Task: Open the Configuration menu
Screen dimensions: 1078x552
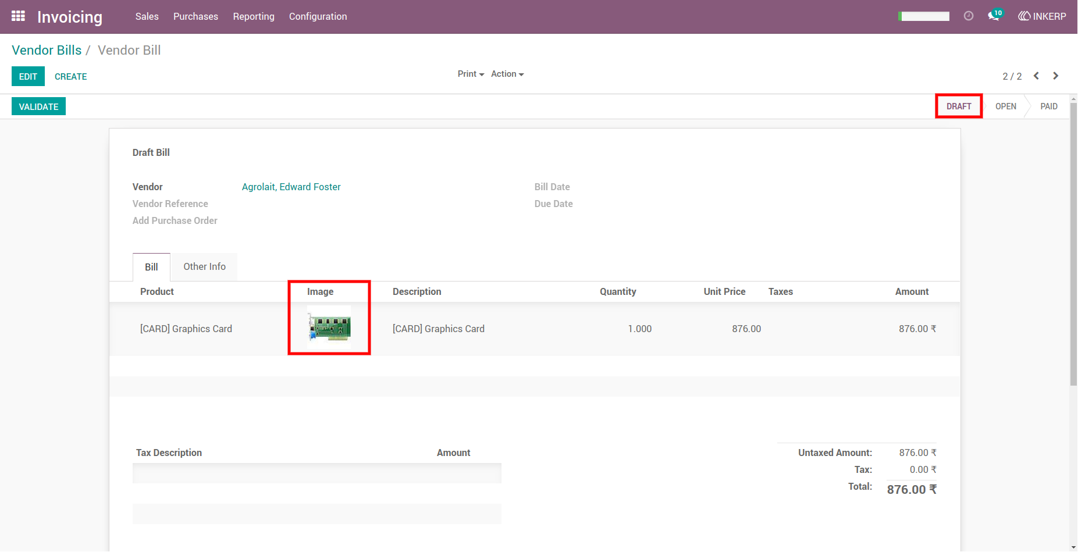Action: tap(318, 16)
